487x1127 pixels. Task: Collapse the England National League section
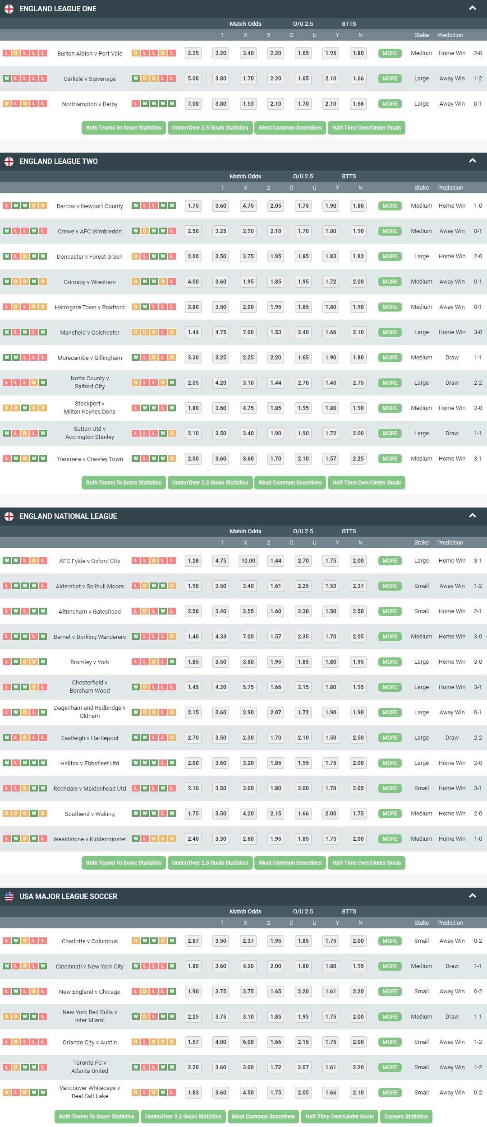coord(473,516)
